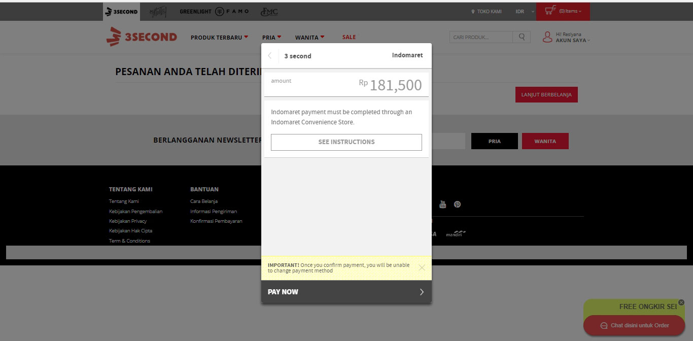Click the LANJUT BERBELANJA button
693x341 pixels.
click(546, 95)
